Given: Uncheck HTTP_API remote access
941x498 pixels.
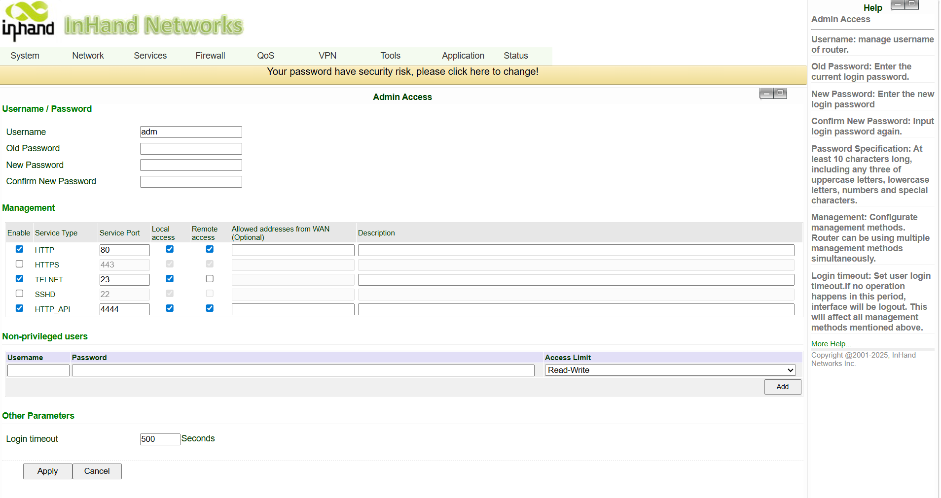Looking at the screenshot, I should pyautogui.click(x=210, y=308).
